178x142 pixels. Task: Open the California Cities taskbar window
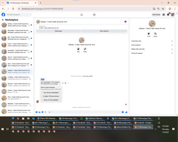click(95, 119)
